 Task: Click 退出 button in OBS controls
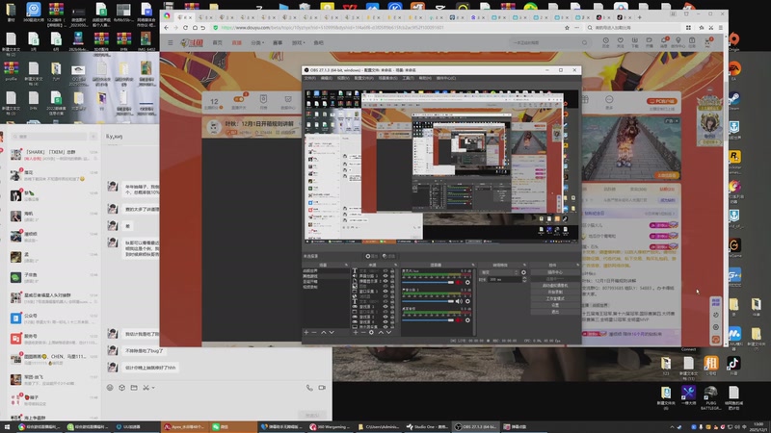[x=555, y=312]
